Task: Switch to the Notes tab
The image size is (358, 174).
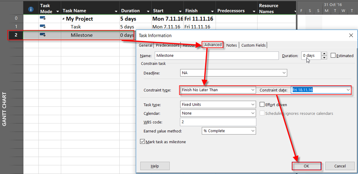Action: click(x=231, y=45)
